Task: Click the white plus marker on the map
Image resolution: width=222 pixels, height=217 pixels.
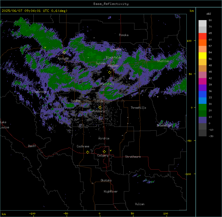Action: click(x=158, y=97)
